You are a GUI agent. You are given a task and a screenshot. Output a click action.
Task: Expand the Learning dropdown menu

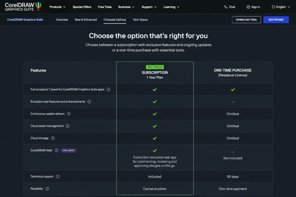(171, 7)
